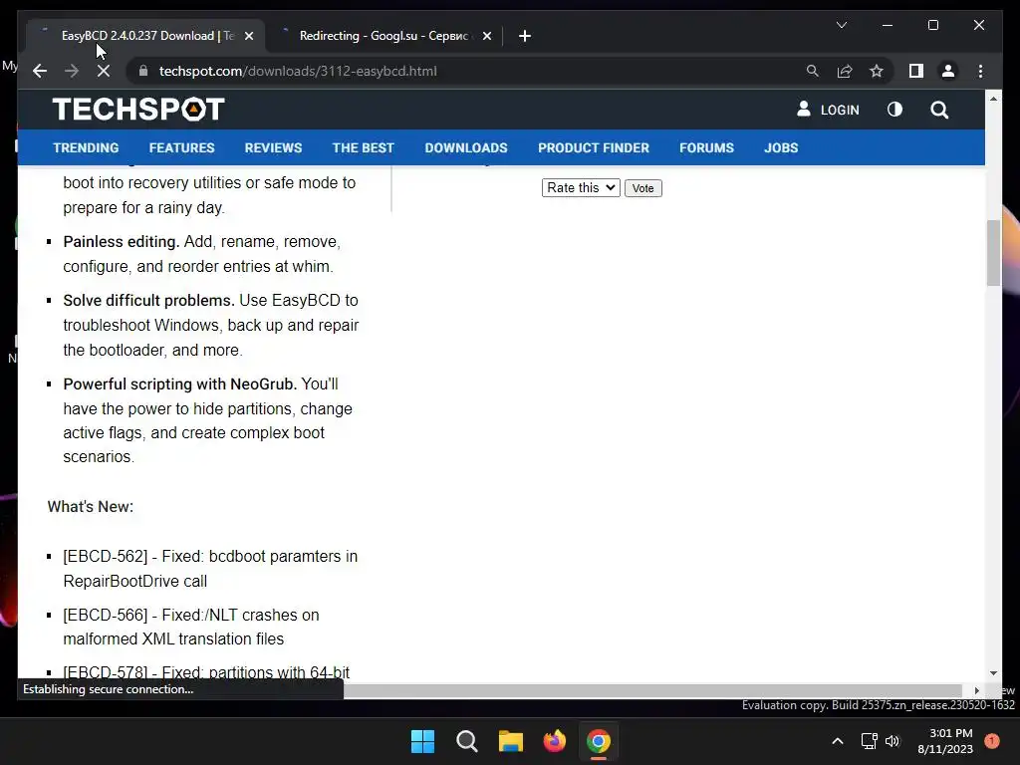
Task: Open THE BEST menu item
Action: [363, 147]
